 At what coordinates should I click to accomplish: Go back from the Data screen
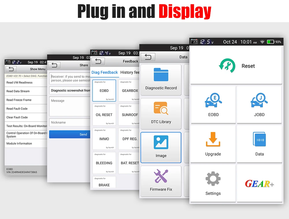148,57
